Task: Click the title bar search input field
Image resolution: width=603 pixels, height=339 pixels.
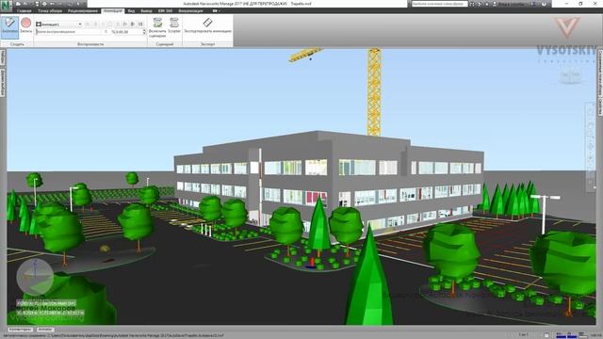Action: pos(439,4)
